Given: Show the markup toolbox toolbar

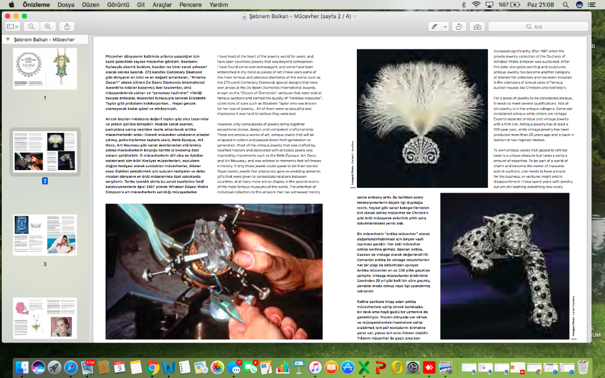Looking at the screenshot, I should (x=476, y=27).
